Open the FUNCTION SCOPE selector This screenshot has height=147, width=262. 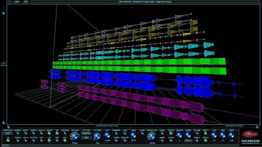click(x=8, y=133)
